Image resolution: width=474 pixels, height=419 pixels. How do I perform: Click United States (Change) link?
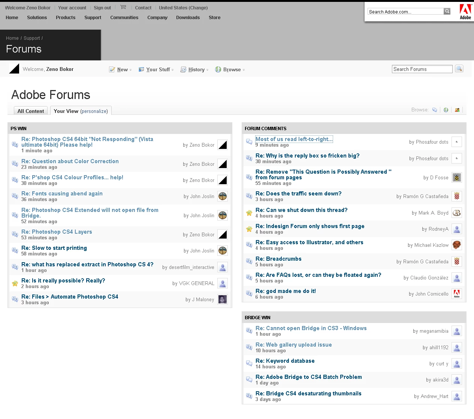pos(183,8)
